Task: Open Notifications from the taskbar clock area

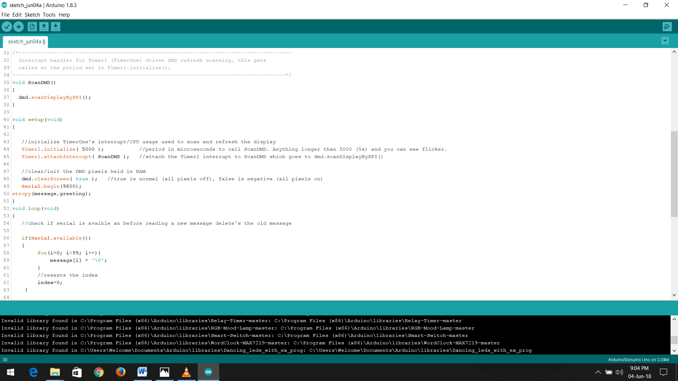Action: click(x=663, y=372)
